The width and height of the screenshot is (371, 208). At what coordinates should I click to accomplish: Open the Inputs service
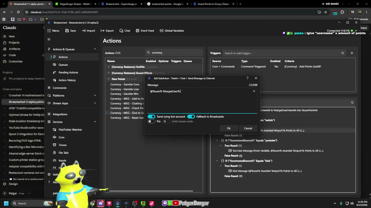[x=62, y=160]
